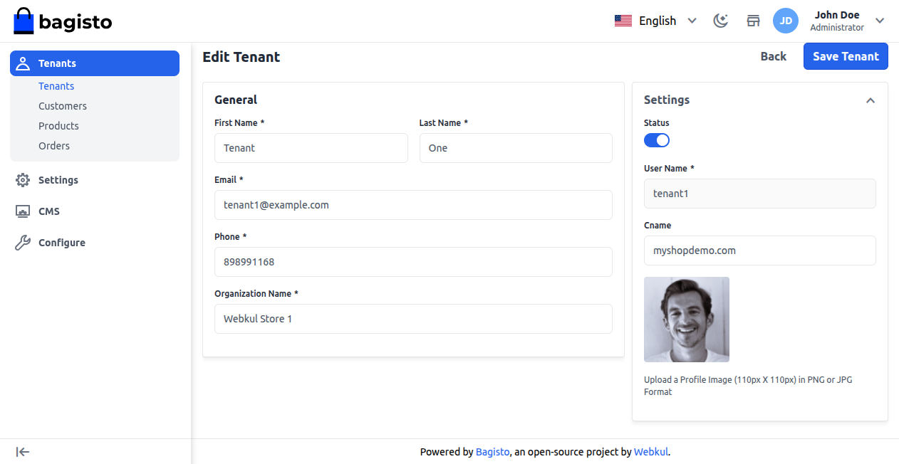Viewport: 899px width, 464px height.
Task: Click the Bagisto shopping bag logo
Action: coord(24,21)
